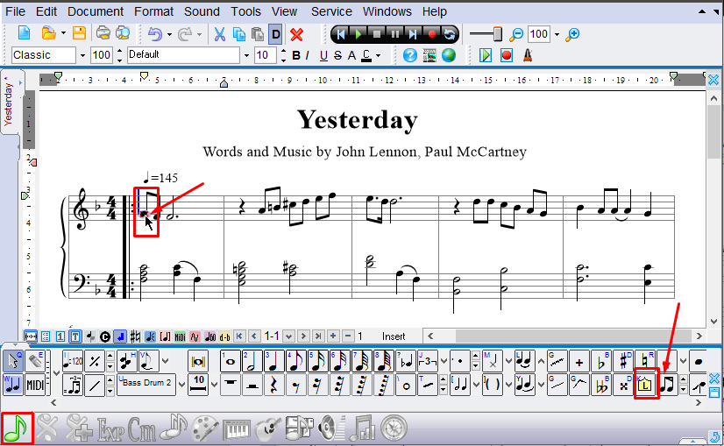724x446 pixels.
Task: Insert a quarter rest
Action: (273, 385)
